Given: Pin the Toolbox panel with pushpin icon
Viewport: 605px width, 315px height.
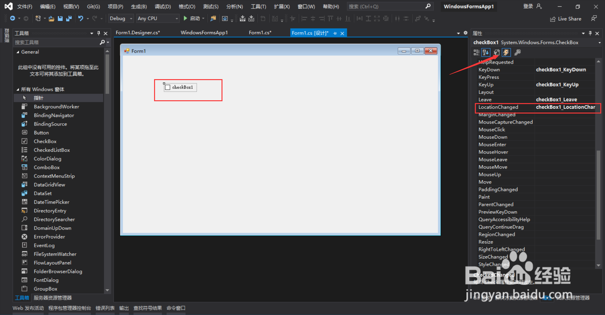Looking at the screenshot, I should [x=99, y=33].
